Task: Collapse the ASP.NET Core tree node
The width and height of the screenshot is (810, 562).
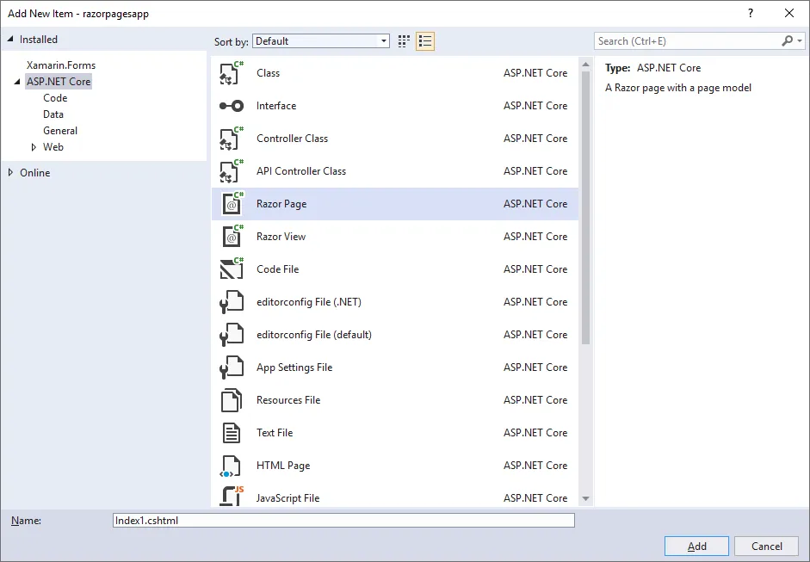Action: (x=17, y=82)
